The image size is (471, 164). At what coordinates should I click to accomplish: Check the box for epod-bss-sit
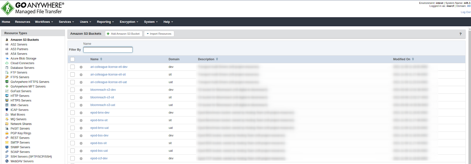click(x=72, y=143)
